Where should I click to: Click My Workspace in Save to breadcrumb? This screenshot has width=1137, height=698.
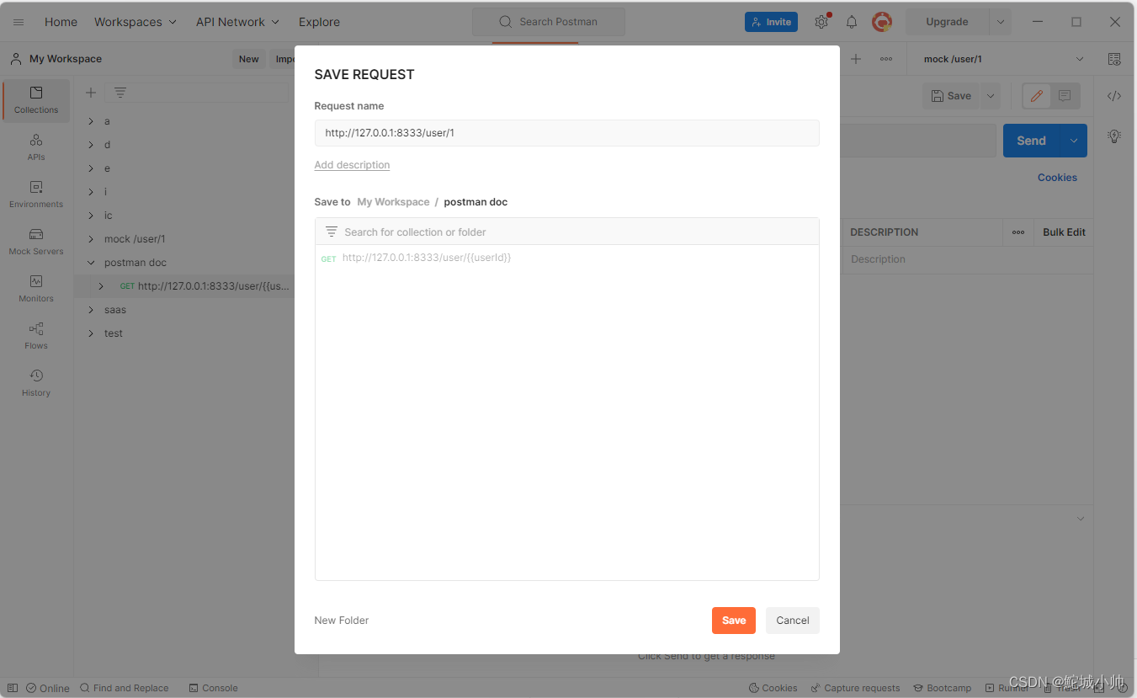point(393,202)
